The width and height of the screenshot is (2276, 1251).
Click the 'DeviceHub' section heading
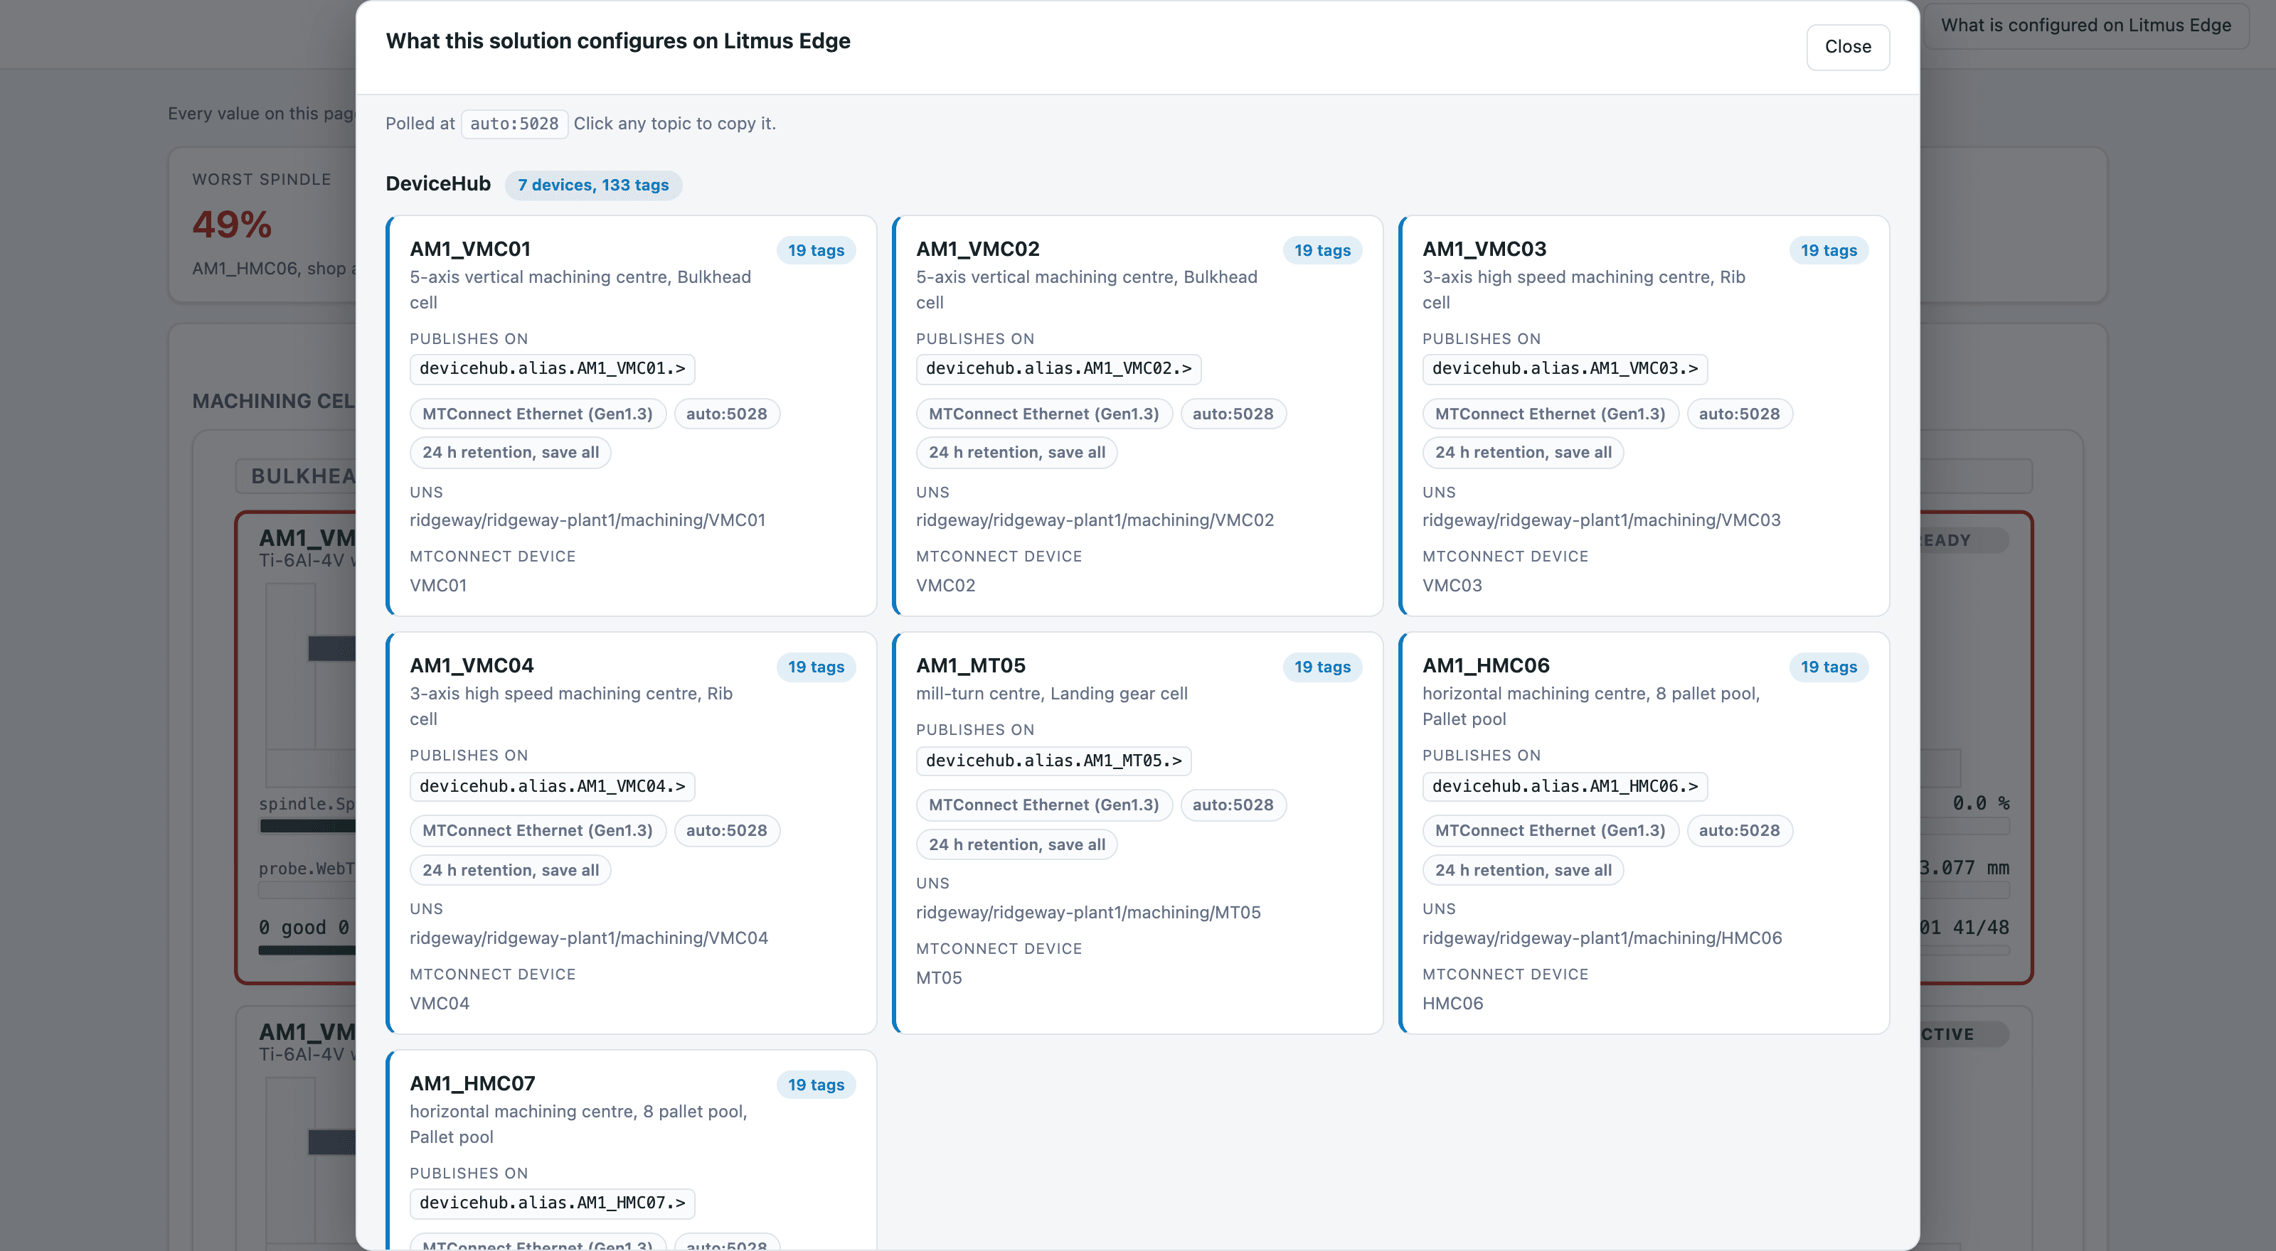pos(437,183)
